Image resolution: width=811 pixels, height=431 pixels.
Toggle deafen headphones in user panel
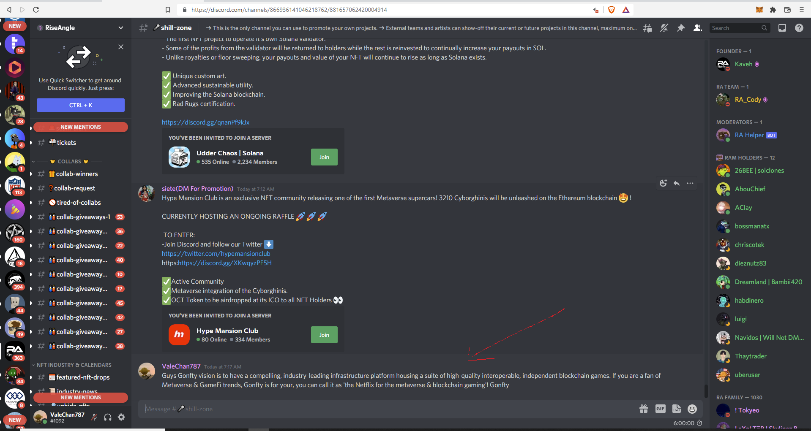(108, 417)
